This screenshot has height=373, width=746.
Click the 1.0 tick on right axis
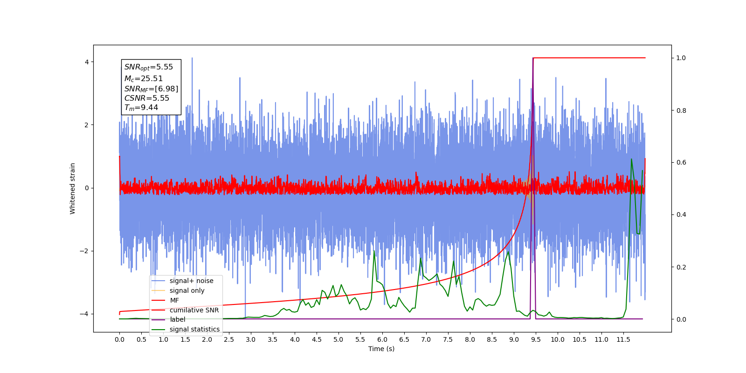(681, 58)
